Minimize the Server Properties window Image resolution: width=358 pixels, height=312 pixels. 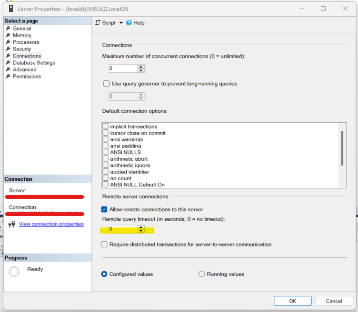[302, 9]
